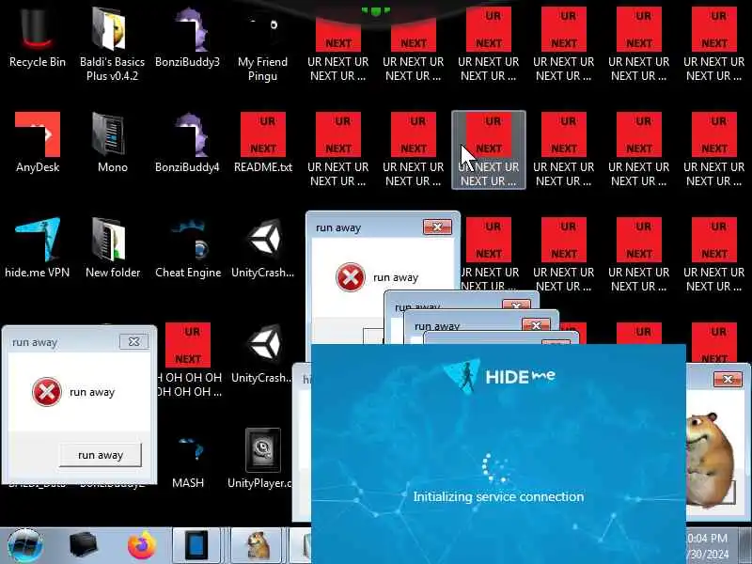This screenshot has width=752, height=564.
Task: Click the HIDE.me logo in splash window
Action: coord(499,375)
